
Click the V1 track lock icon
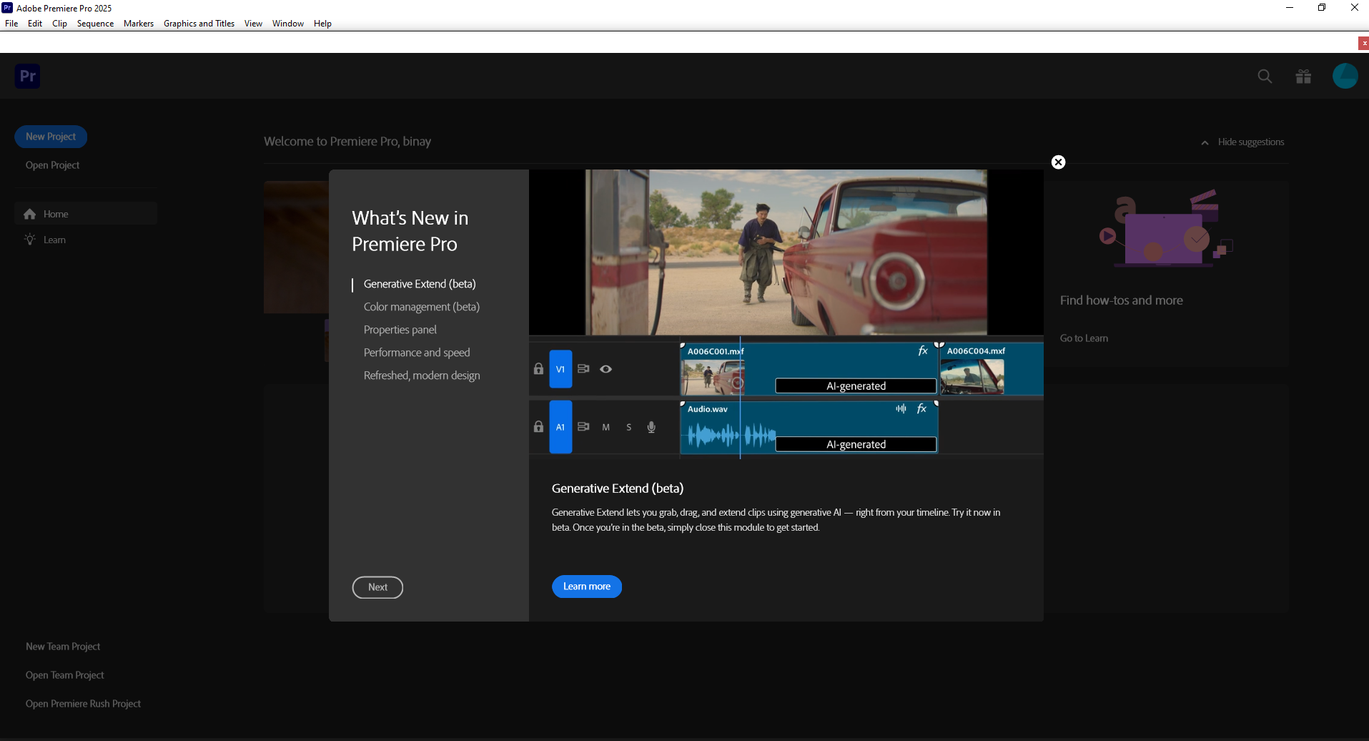538,369
